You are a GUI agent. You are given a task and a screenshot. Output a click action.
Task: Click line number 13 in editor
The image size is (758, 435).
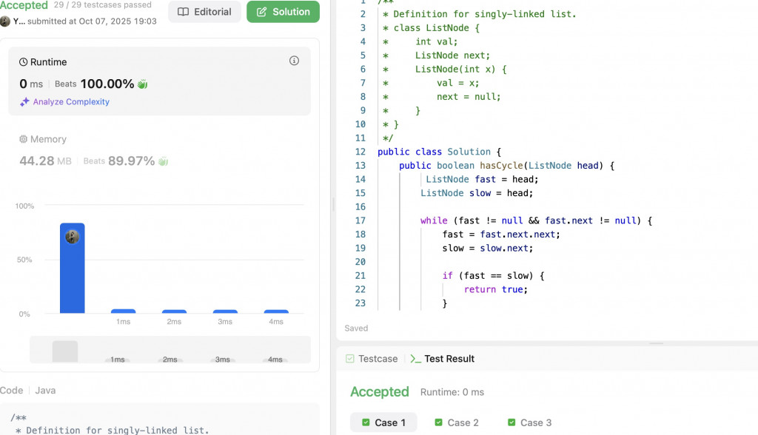pos(360,165)
